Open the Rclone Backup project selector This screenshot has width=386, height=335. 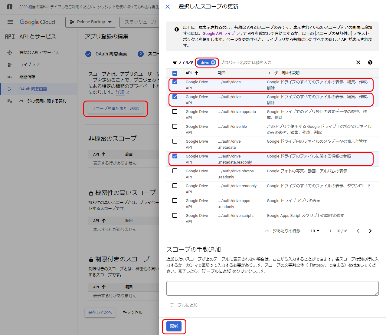91,22
